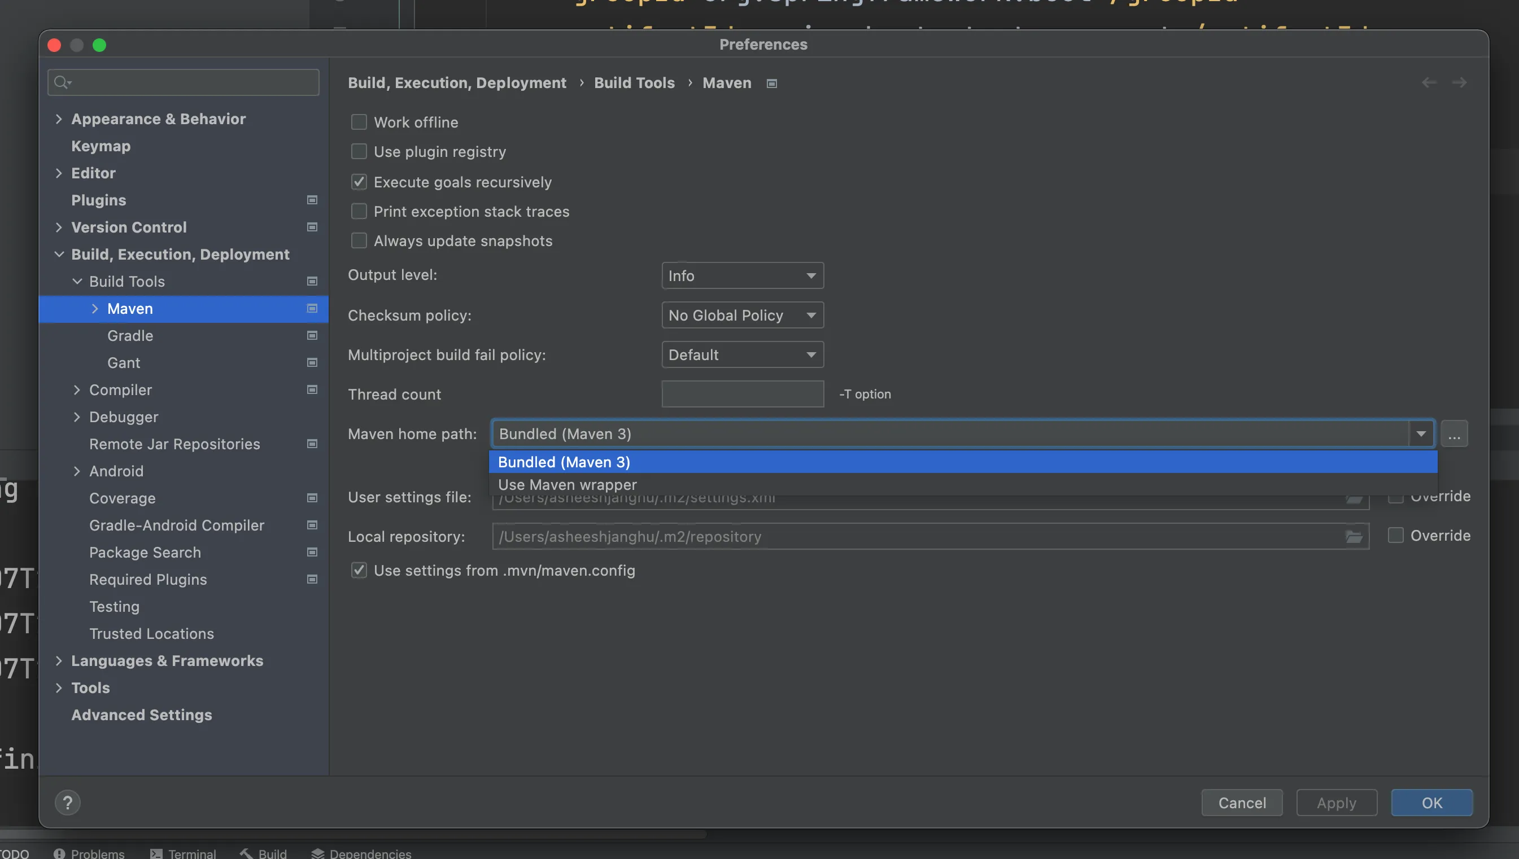Click the project-level icon next to Required Plugins
Screen dimensions: 1519x859
coord(312,580)
